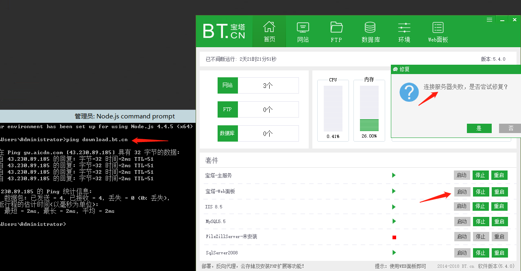
Task: Click the IIS 8.5 row name
Action: click(214, 207)
